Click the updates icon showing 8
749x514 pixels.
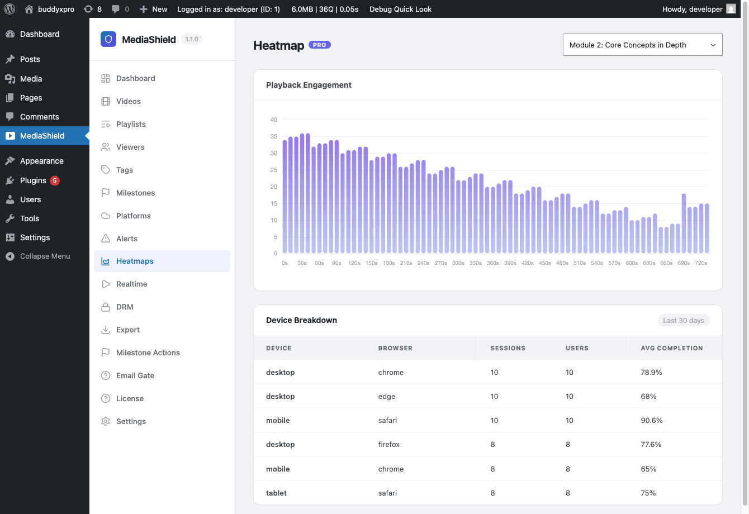(88, 9)
